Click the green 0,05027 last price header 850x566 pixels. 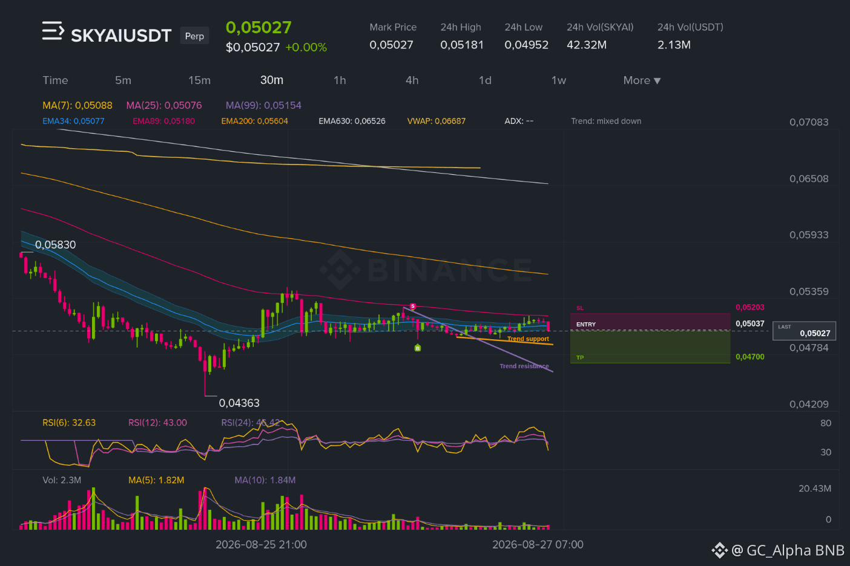(259, 28)
